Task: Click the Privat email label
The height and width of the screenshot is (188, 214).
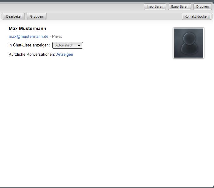Action: click(57, 37)
